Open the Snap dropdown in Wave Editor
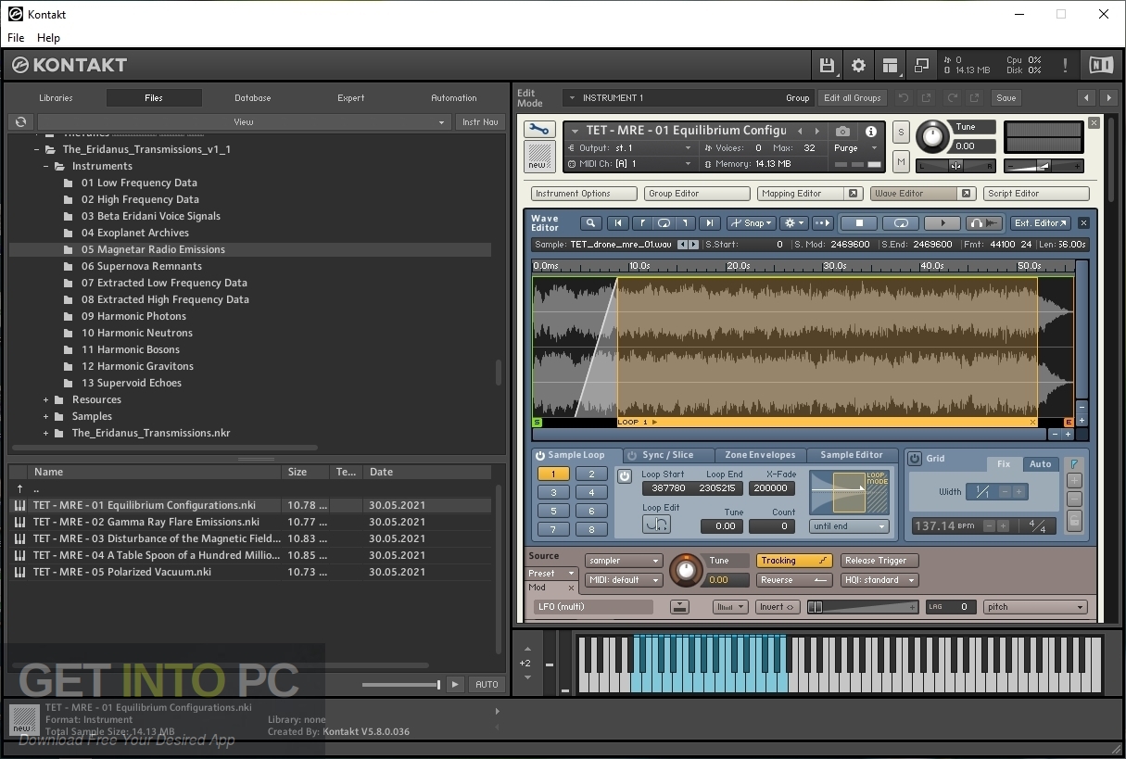The height and width of the screenshot is (759, 1126). (752, 222)
